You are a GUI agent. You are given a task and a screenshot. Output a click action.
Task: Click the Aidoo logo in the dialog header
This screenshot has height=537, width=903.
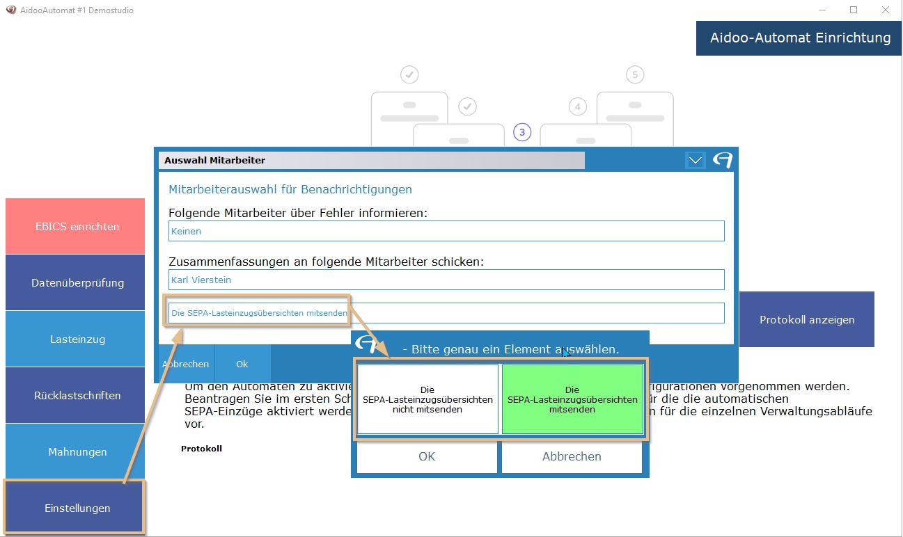(x=722, y=160)
